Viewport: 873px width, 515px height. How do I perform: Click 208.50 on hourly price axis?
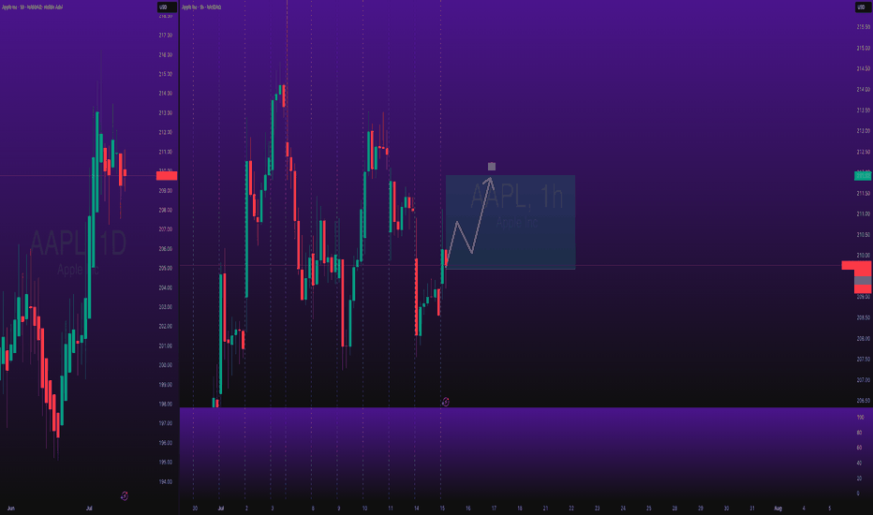pos(864,318)
